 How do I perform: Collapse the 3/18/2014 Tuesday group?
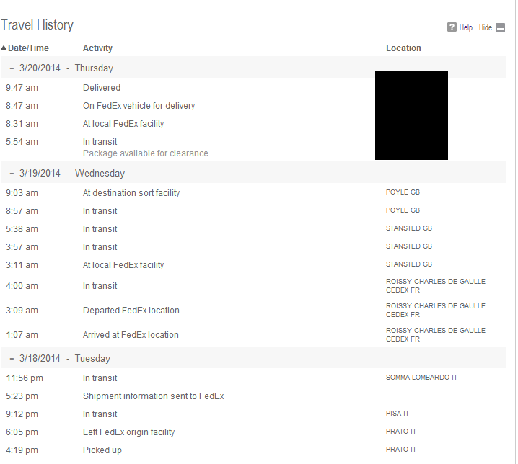click(12, 359)
